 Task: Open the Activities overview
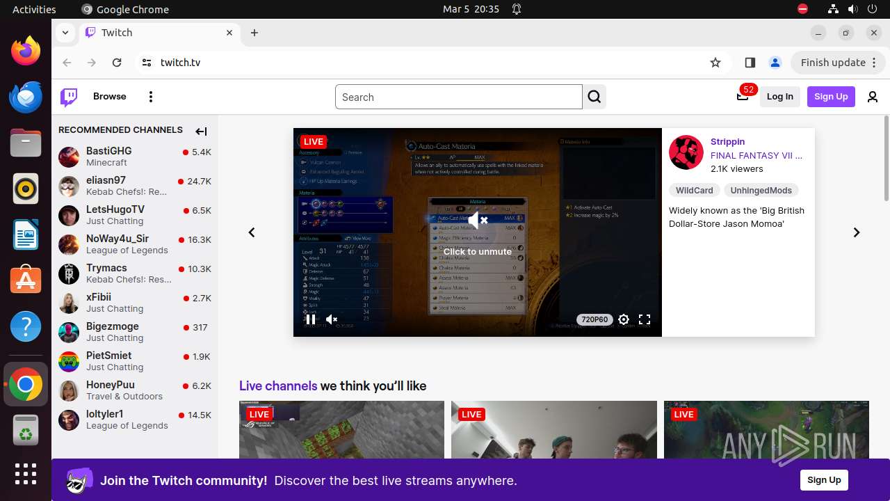point(34,9)
